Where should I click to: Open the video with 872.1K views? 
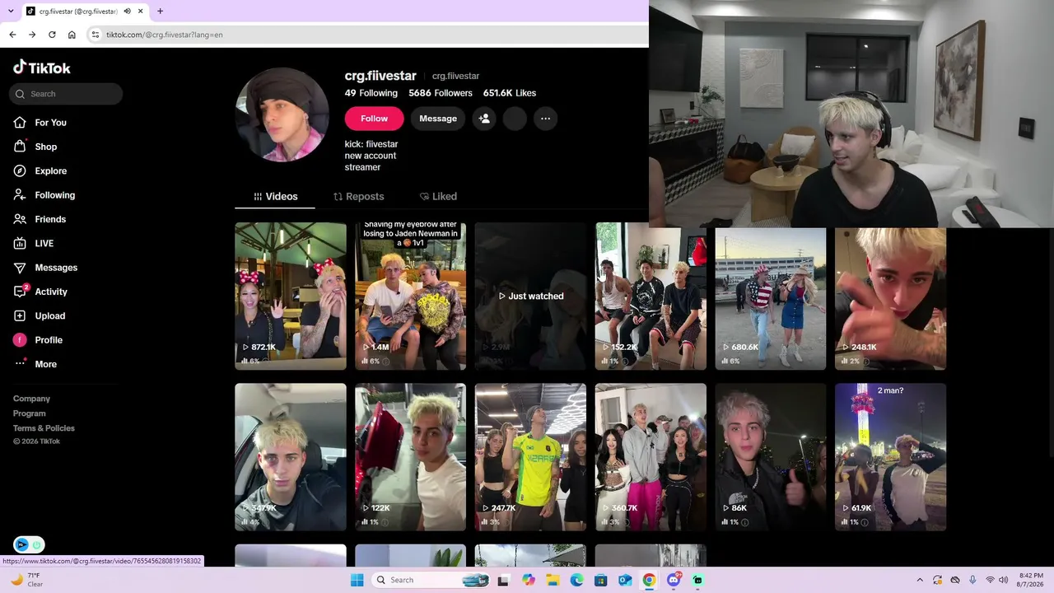[291, 296]
